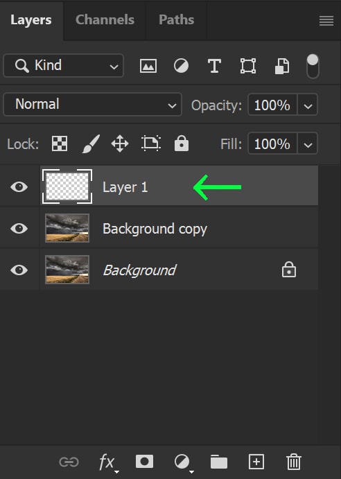The image size is (341, 479).
Task: Filter for pixel layers icon
Action: pos(148,66)
